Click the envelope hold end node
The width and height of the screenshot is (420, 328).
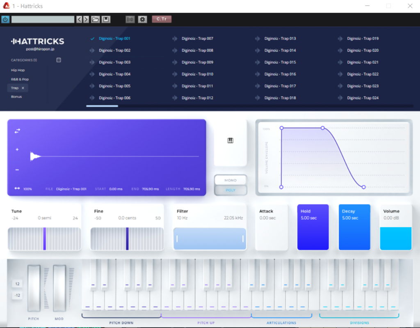click(322, 128)
